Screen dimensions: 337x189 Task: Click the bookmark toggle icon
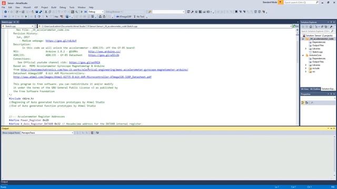236,12
